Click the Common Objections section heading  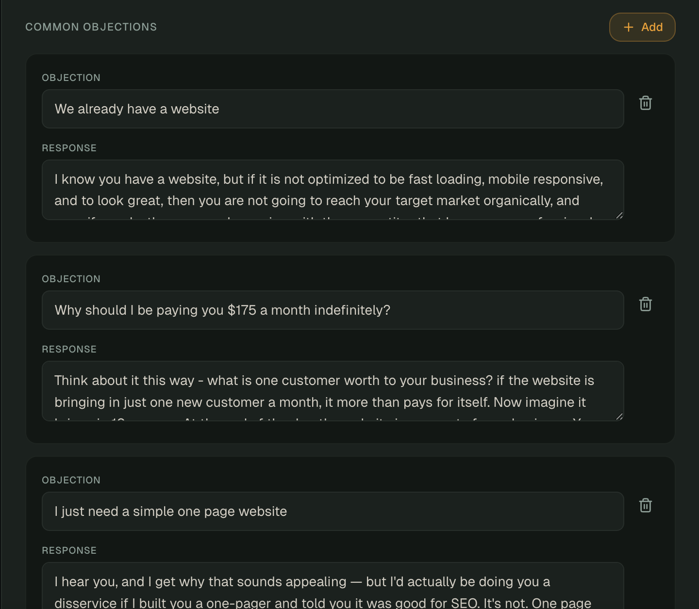point(91,27)
